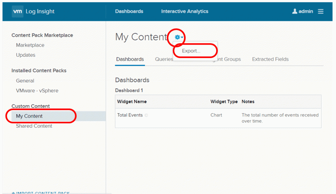The height and width of the screenshot is (194, 336).
Task: Select VMware - vSphere content pack
Action: tap(37, 91)
